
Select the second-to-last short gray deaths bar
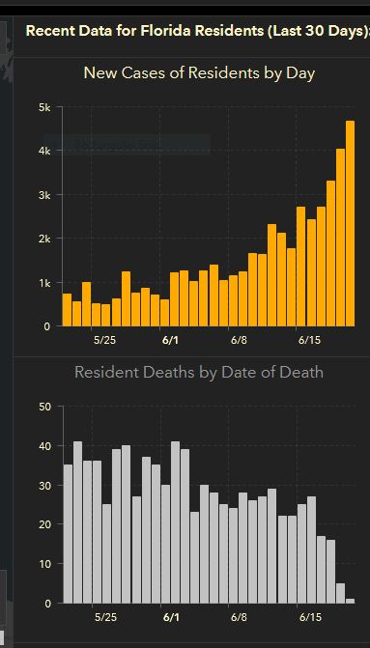[340, 593]
